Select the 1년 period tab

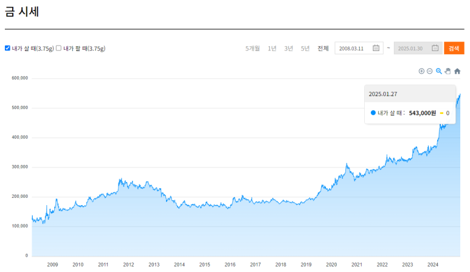tap(272, 48)
